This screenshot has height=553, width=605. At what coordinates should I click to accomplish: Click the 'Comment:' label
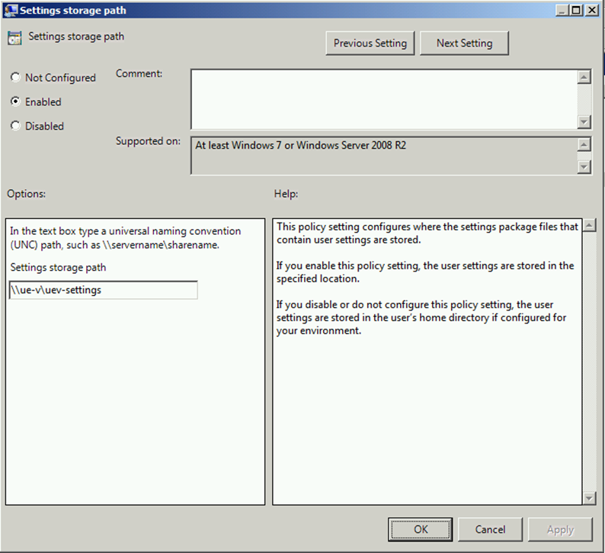tap(139, 73)
